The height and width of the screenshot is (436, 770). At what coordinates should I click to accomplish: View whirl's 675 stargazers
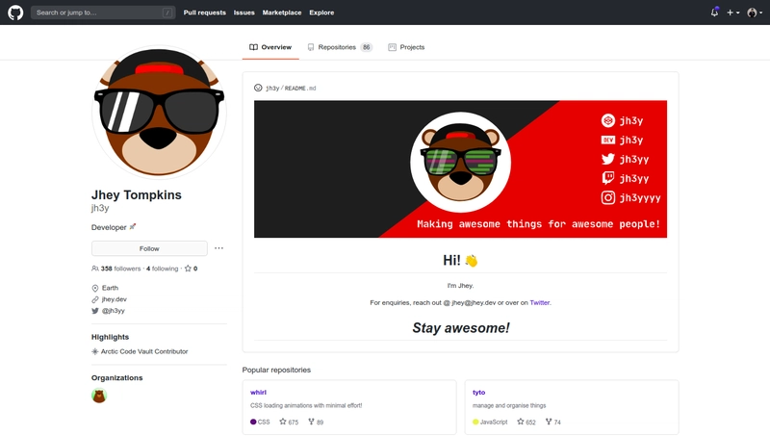(289, 422)
